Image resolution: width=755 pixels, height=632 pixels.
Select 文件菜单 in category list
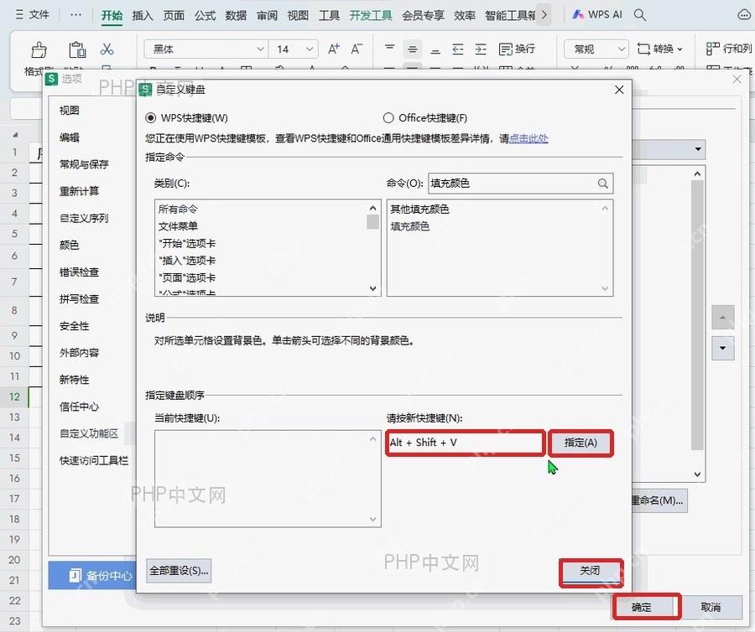click(x=178, y=226)
